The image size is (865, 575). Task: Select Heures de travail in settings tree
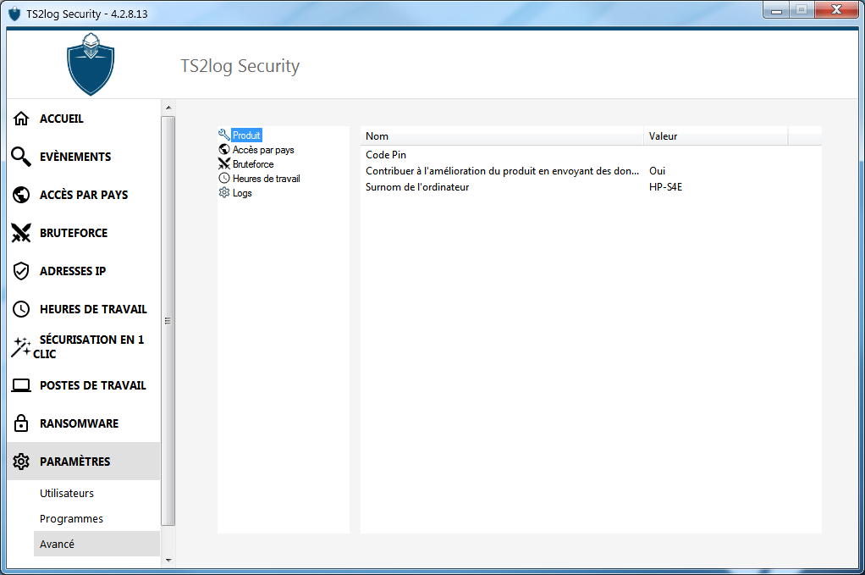point(266,178)
